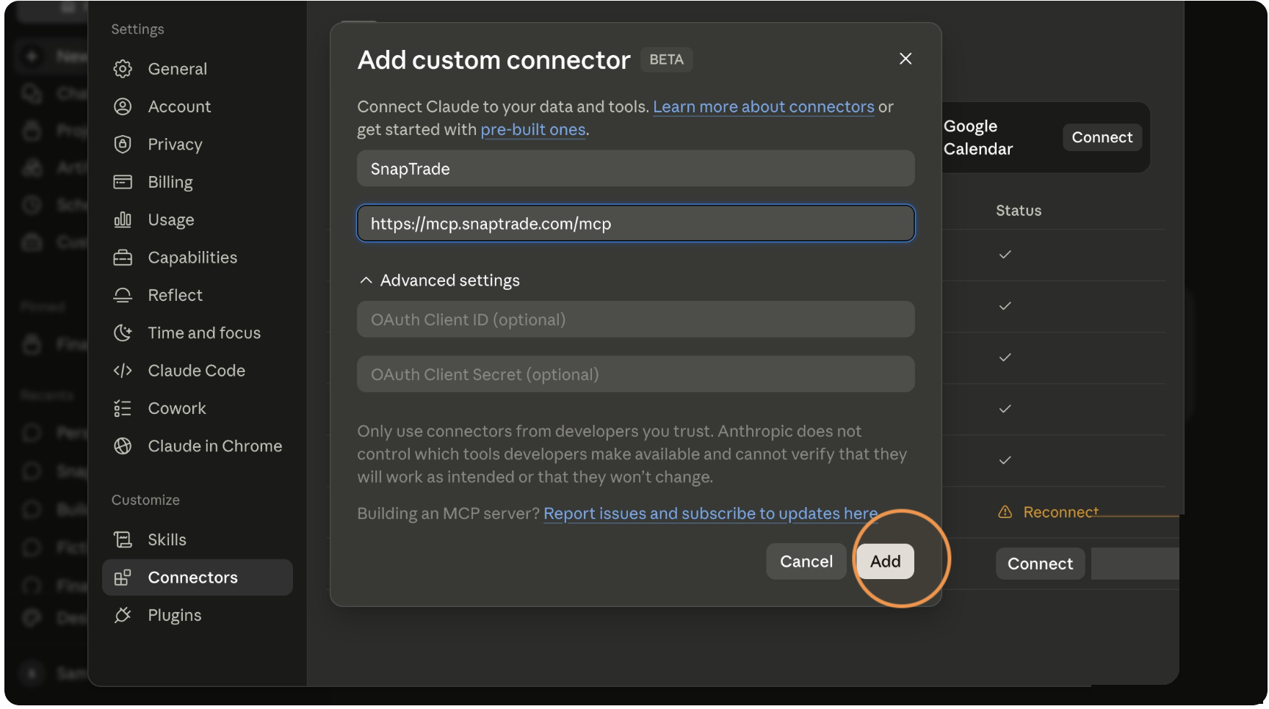This screenshot has width=1269, height=709.
Task: Click the Reconnect warning triangle icon
Action: coord(1005,512)
